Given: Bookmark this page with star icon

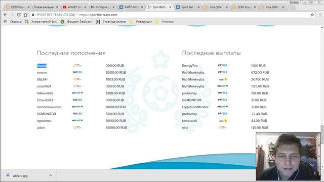Looking at the screenshot, I should [x=312, y=15].
